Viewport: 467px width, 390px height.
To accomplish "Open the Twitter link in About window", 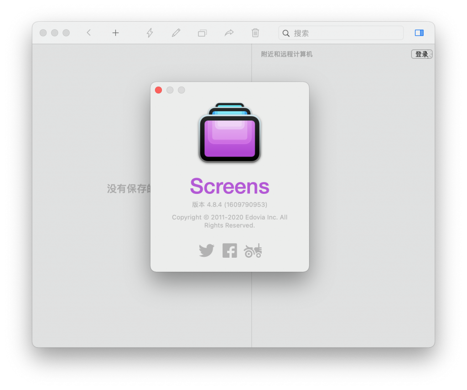I will pos(207,250).
